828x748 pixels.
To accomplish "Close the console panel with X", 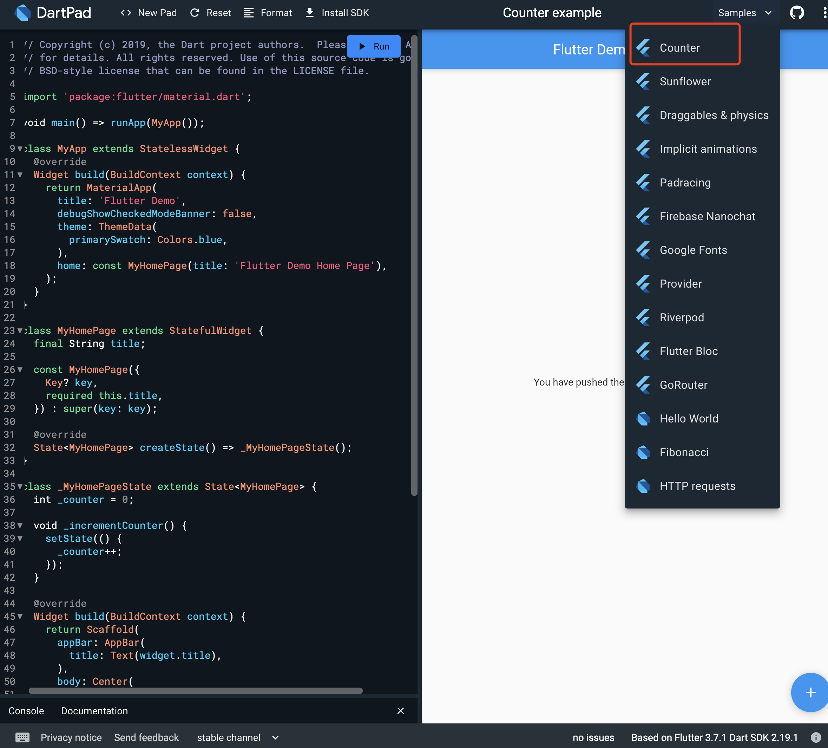I will 400,711.
